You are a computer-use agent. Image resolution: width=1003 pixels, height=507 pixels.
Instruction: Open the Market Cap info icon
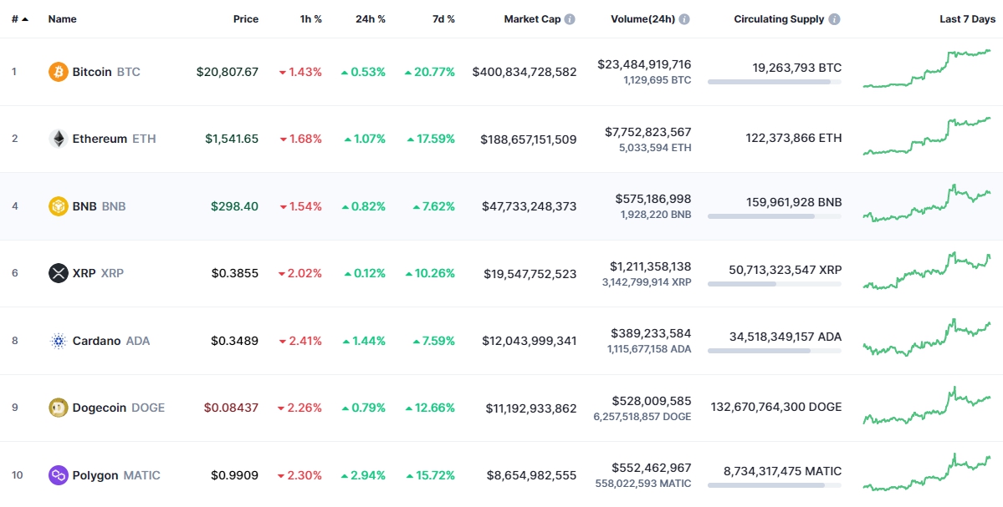570,19
